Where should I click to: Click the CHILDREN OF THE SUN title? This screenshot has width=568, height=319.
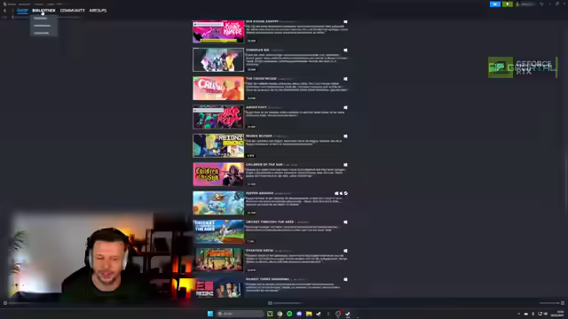[264, 165]
